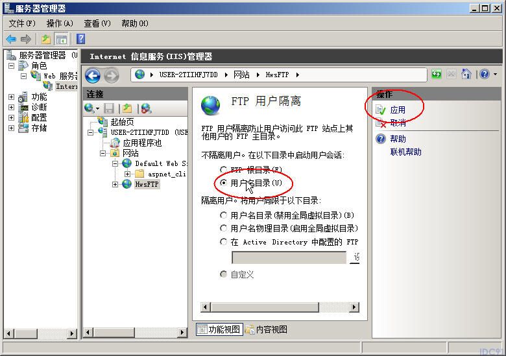Switch to the 内容视图 tab

tap(266, 329)
